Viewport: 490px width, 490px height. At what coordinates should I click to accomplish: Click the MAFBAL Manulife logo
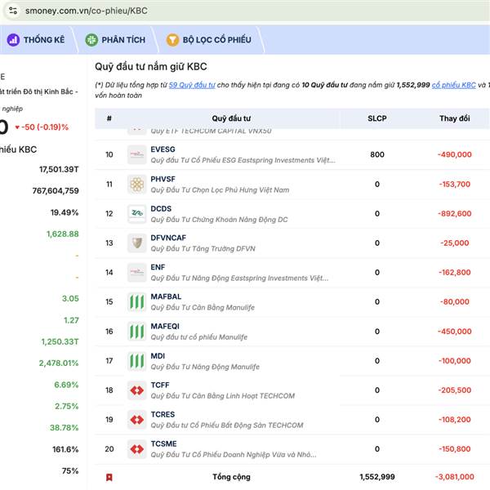[137, 302]
